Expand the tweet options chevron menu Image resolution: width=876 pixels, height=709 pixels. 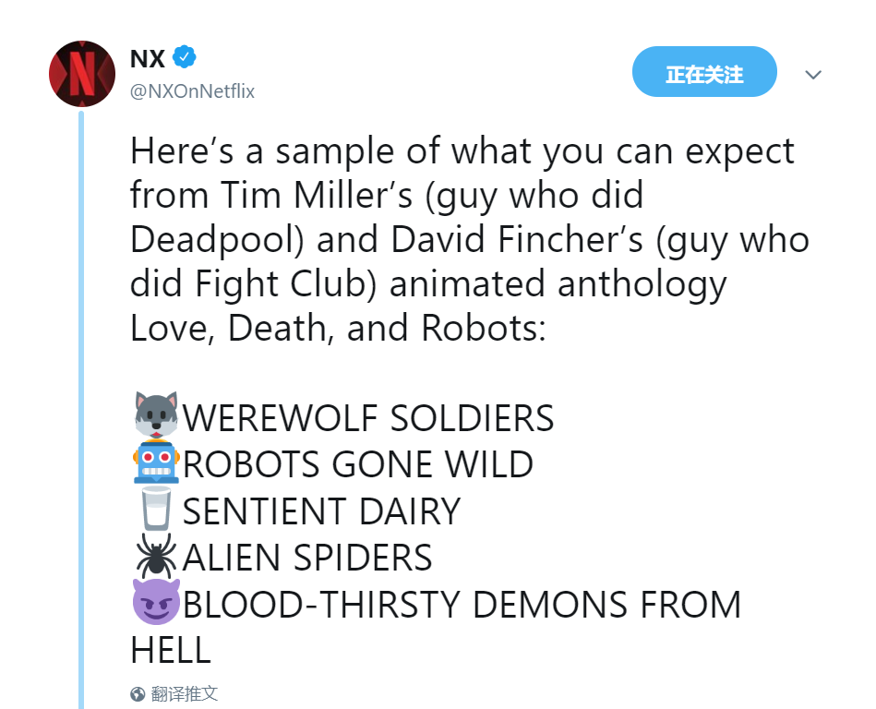coord(813,74)
